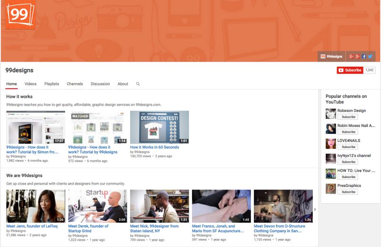Open 'Tutorial by Simon fro...' video title
The height and width of the screenshot is (247, 381).
tap(32, 149)
